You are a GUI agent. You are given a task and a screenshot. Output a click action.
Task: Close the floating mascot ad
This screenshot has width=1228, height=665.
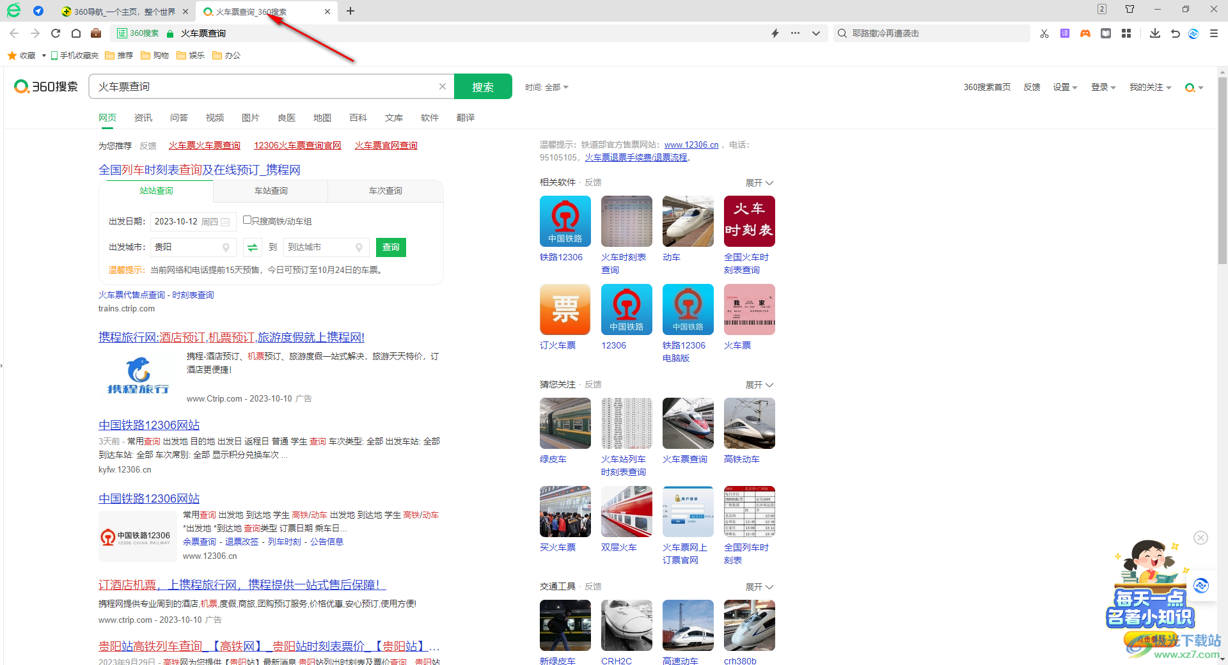pyautogui.click(x=1201, y=538)
